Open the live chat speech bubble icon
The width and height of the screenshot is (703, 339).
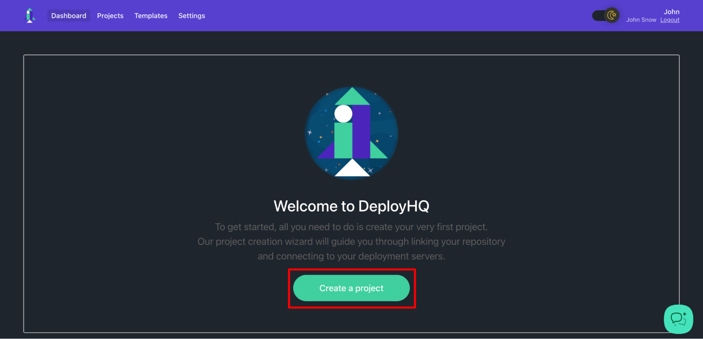[x=678, y=319]
